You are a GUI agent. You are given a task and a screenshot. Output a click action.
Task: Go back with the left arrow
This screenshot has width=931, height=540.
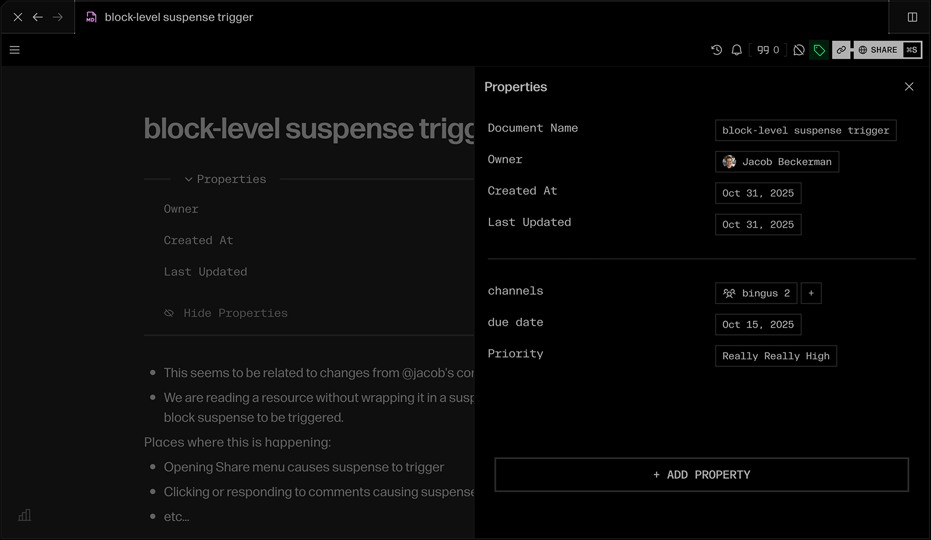[38, 17]
